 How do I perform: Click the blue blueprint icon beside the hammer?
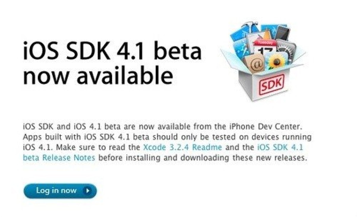(x=239, y=33)
